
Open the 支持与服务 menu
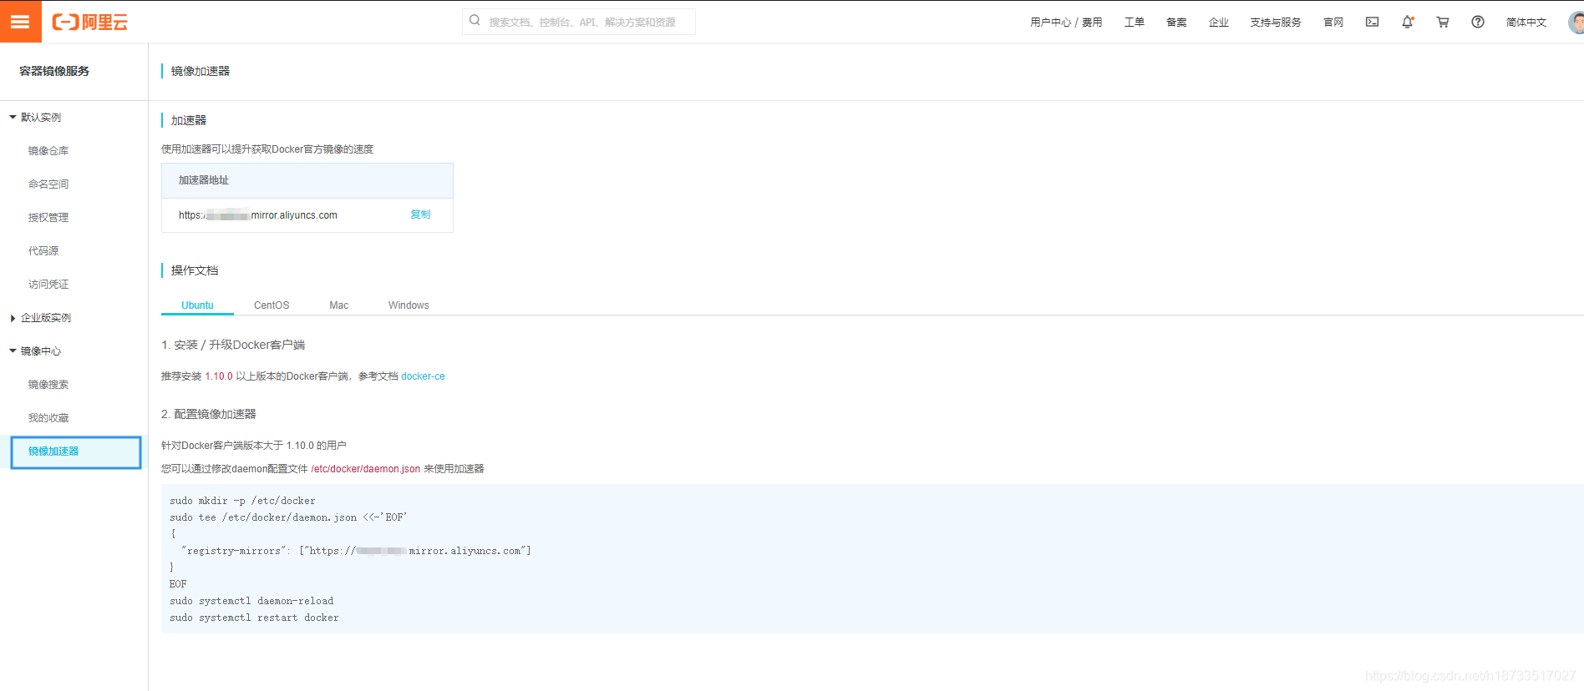pos(1276,23)
